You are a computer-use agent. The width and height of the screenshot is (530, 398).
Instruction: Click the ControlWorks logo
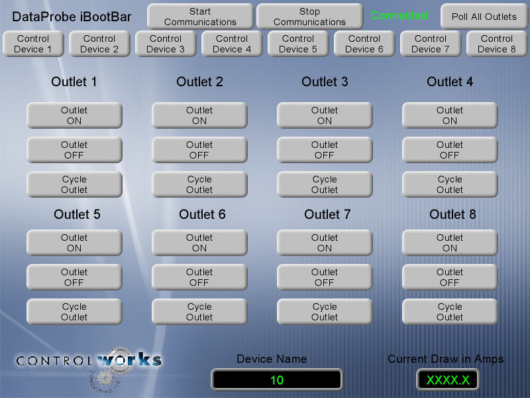pos(89,369)
